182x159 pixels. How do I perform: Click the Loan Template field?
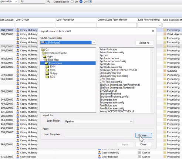(x=99, y=135)
